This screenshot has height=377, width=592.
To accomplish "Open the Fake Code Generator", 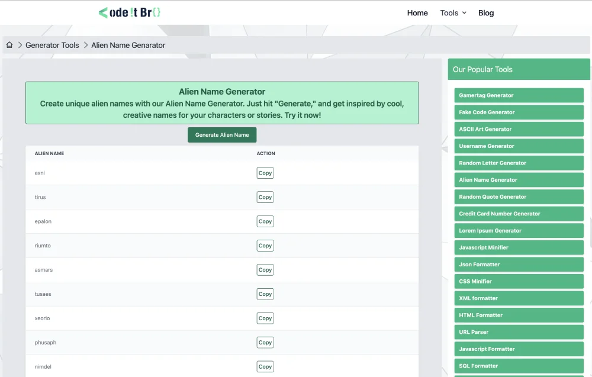I will (x=519, y=112).
